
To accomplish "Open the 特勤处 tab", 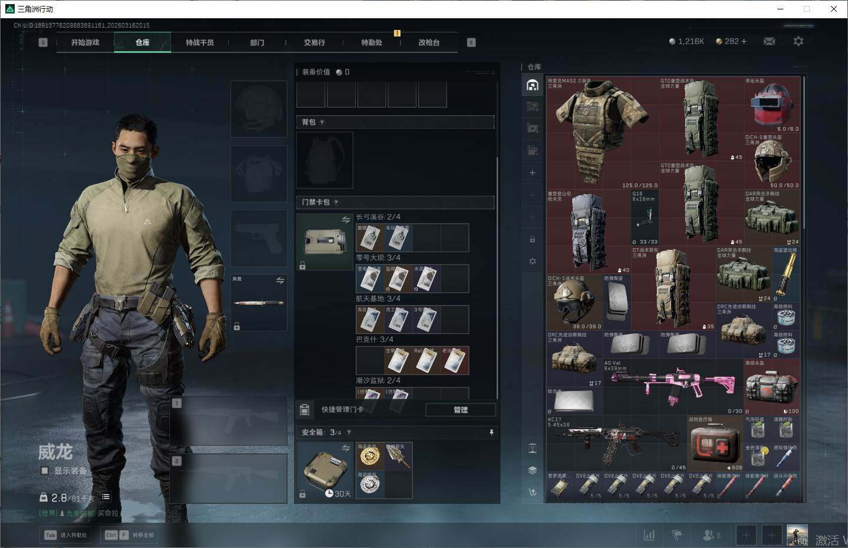I will 372,42.
